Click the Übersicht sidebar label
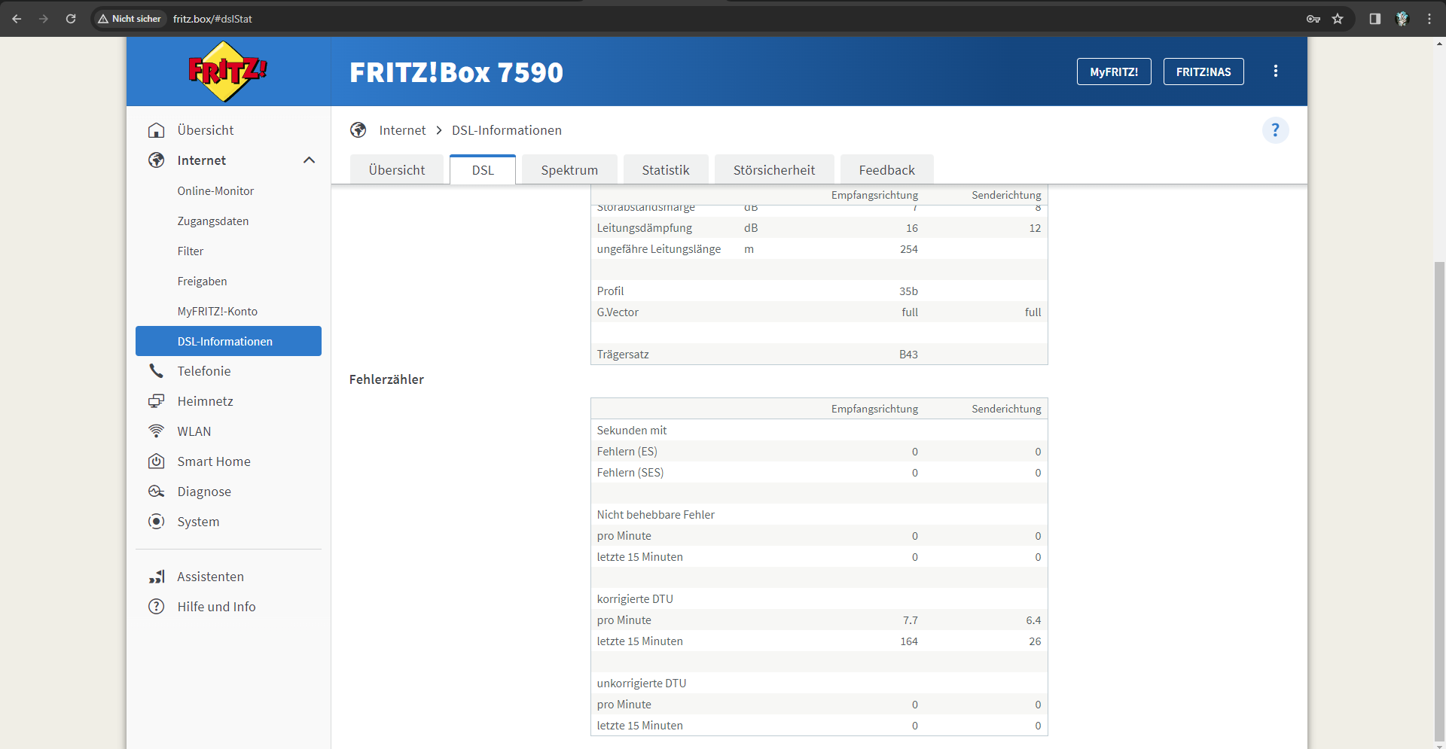The image size is (1446, 749). (x=206, y=130)
